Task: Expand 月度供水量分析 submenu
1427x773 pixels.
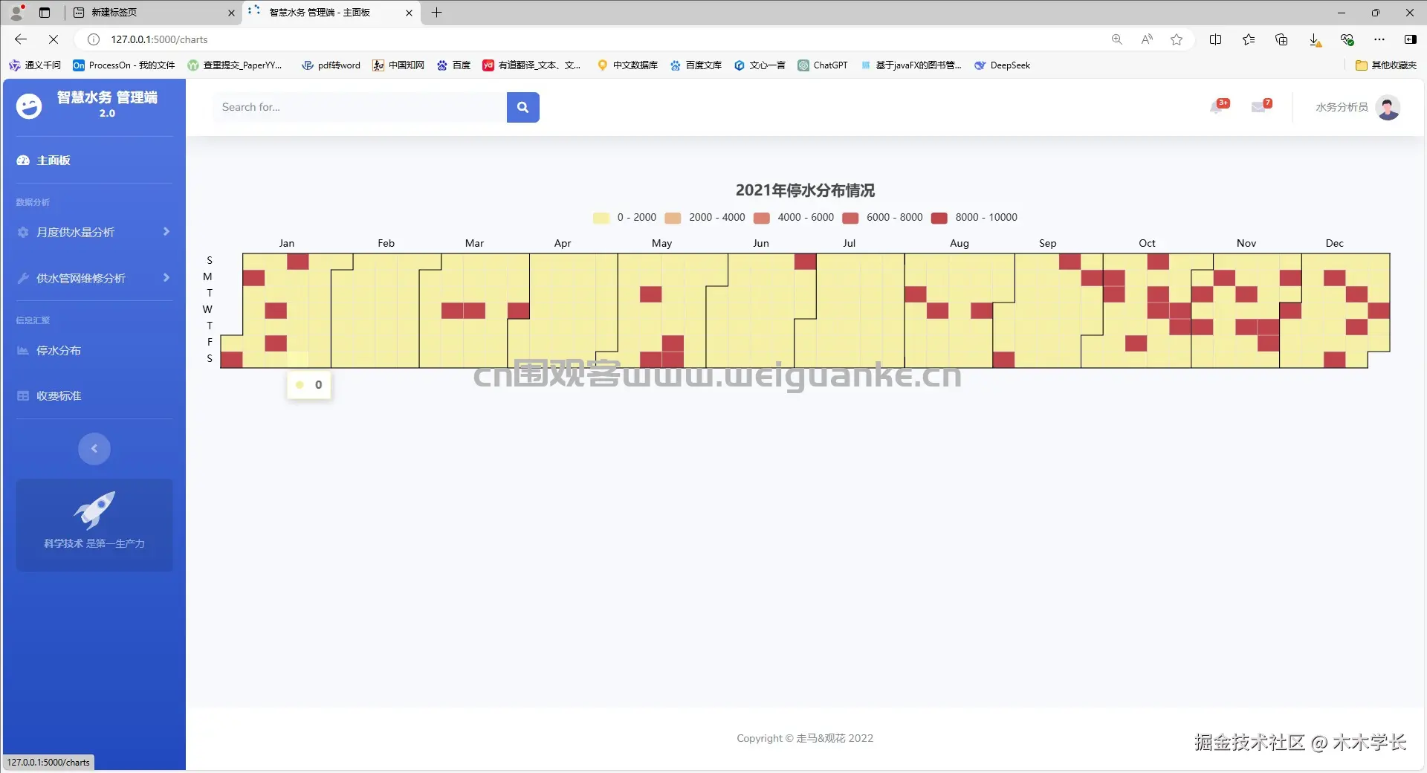Action: pyautogui.click(x=94, y=232)
